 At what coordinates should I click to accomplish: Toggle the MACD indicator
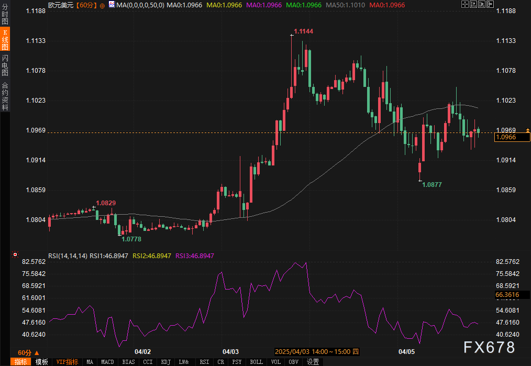[x=107, y=362]
